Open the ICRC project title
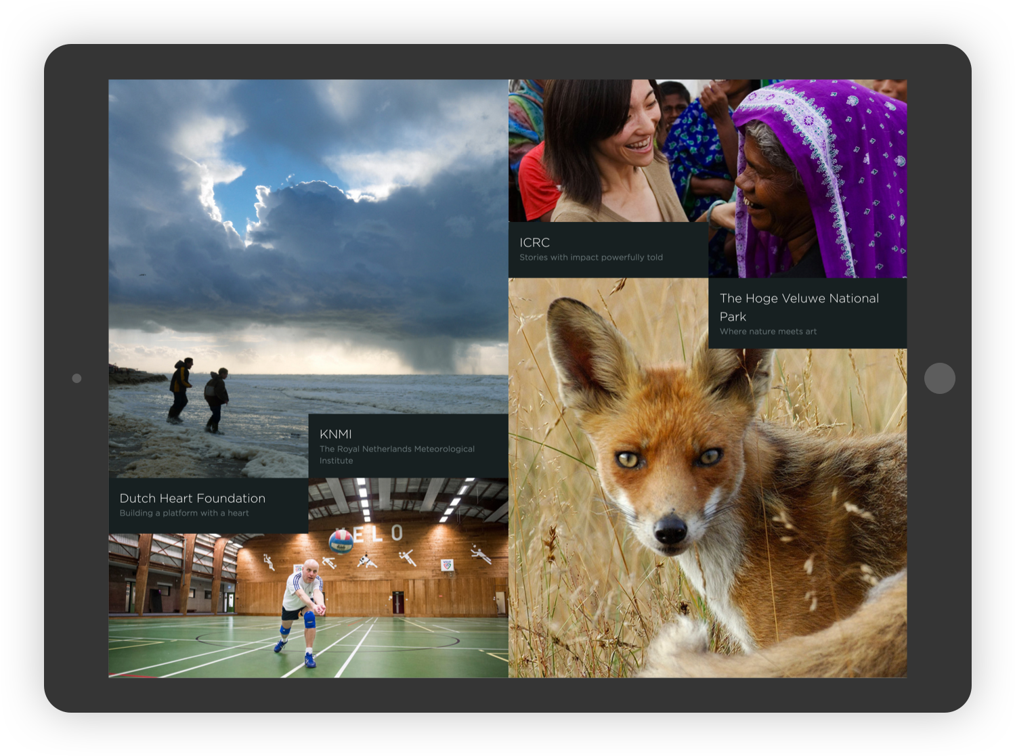 [534, 242]
